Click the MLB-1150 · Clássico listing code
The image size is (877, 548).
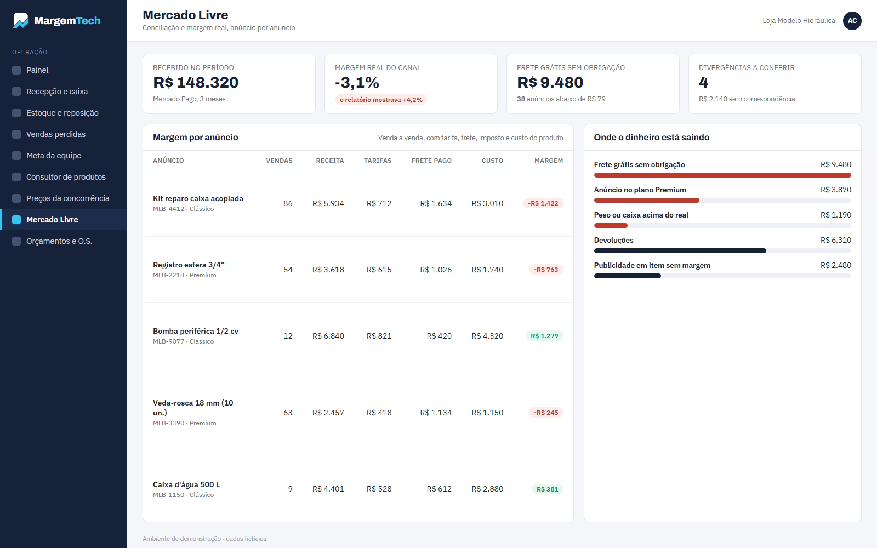click(183, 495)
